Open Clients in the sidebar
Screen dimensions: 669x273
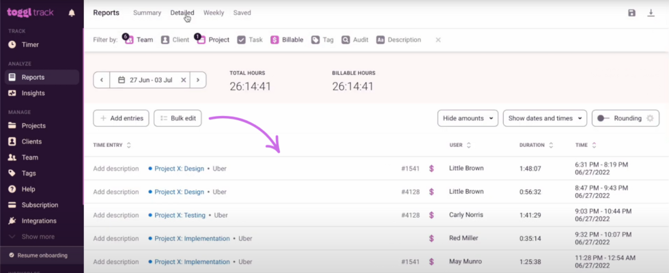31,142
